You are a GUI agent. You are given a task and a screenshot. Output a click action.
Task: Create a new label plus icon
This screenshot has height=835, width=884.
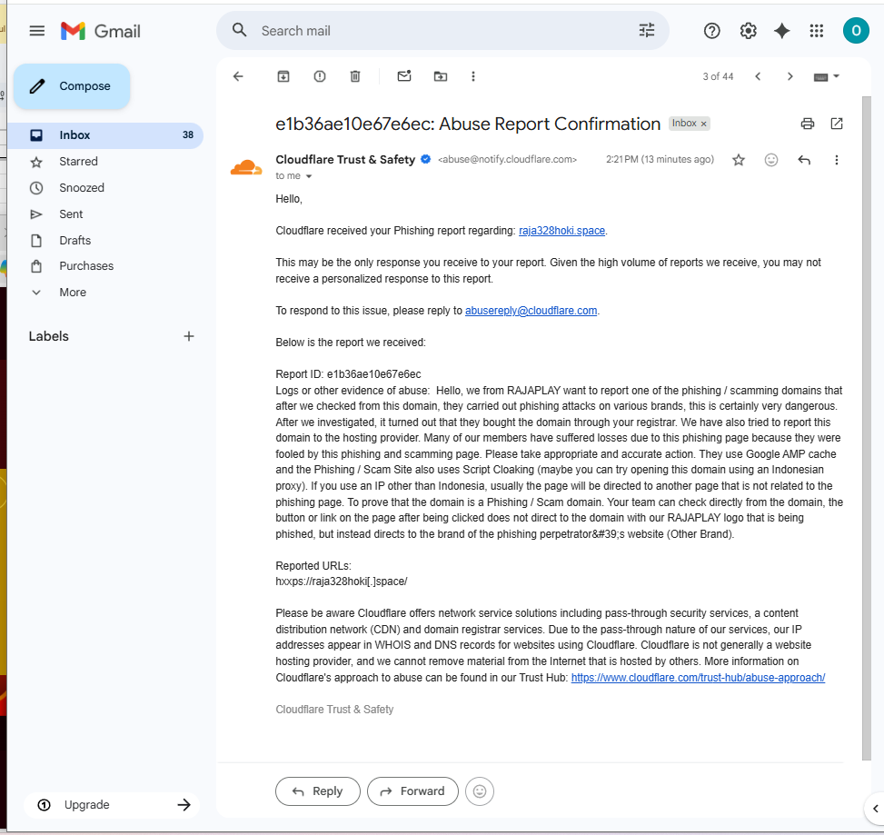(189, 336)
